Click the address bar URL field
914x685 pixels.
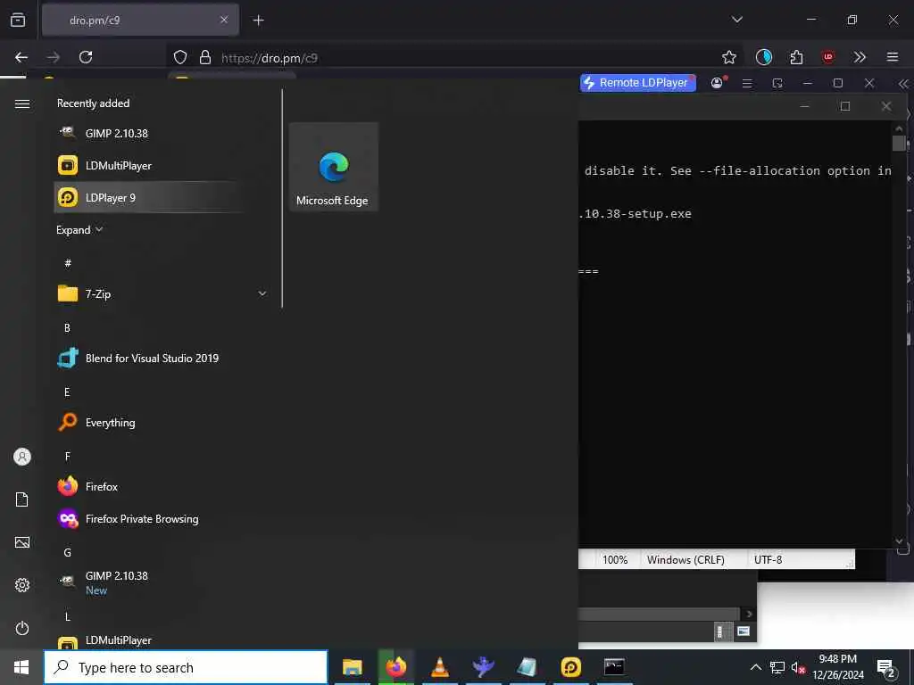[x=454, y=58]
